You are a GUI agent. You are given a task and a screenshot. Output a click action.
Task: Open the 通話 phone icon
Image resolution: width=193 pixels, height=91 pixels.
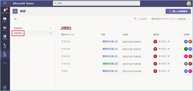(5, 46)
